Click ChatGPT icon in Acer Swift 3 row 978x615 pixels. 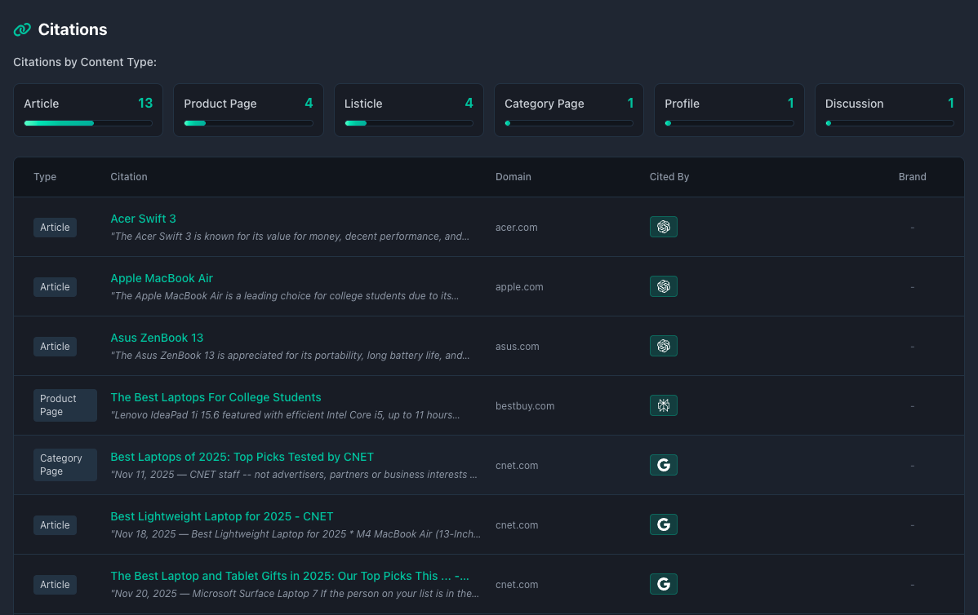[x=663, y=227]
